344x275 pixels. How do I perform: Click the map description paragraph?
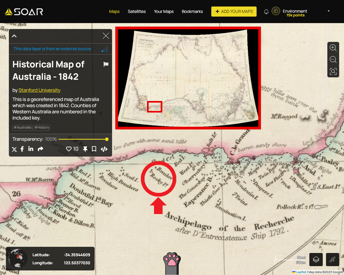coord(56,108)
